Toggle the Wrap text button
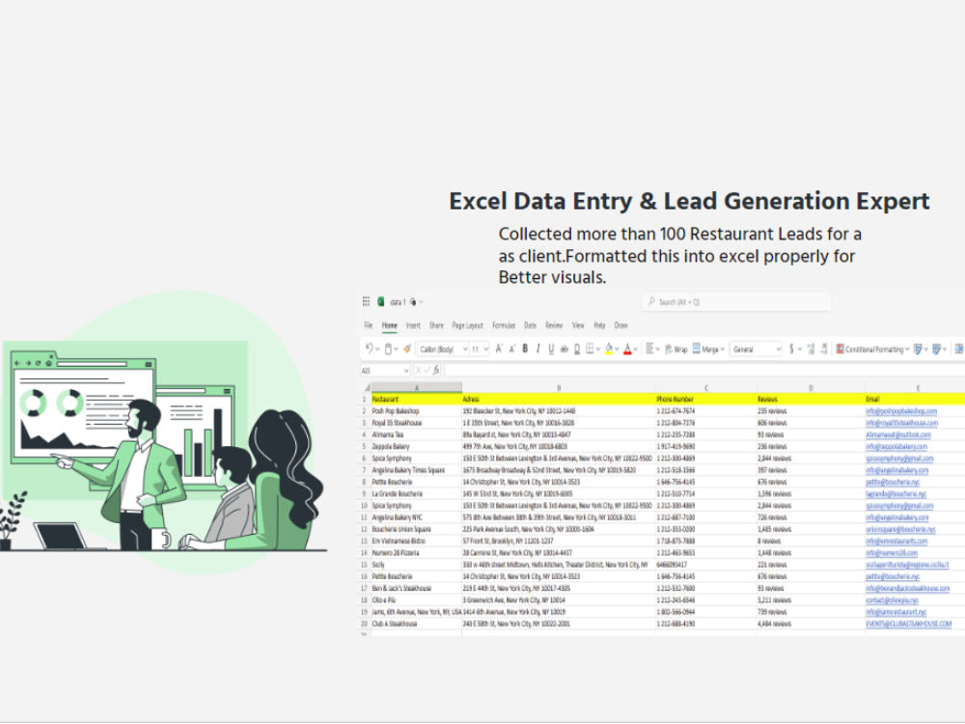The width and height of the screenshot is (965, 724). pos(675,349)
